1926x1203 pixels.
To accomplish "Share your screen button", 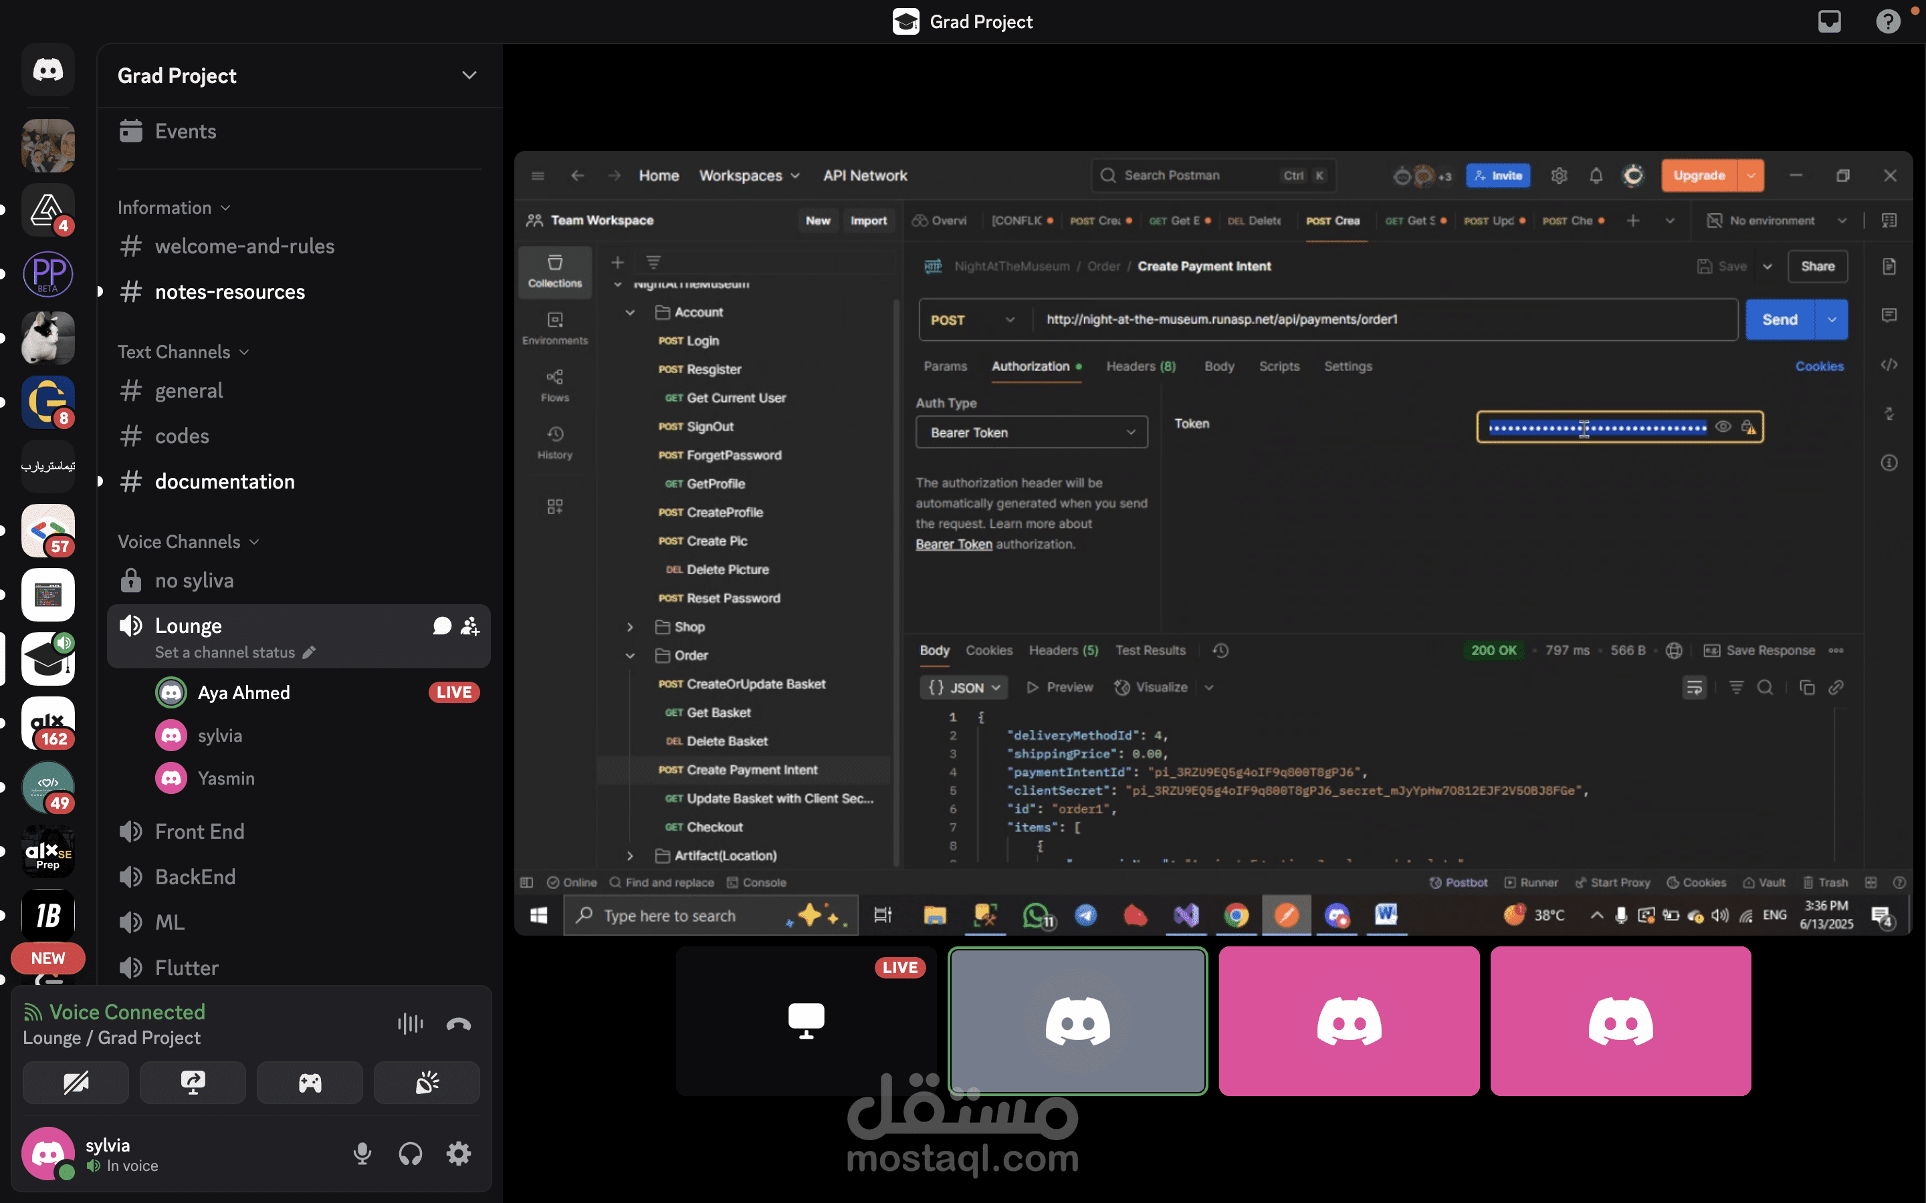I will point(193,1082).
